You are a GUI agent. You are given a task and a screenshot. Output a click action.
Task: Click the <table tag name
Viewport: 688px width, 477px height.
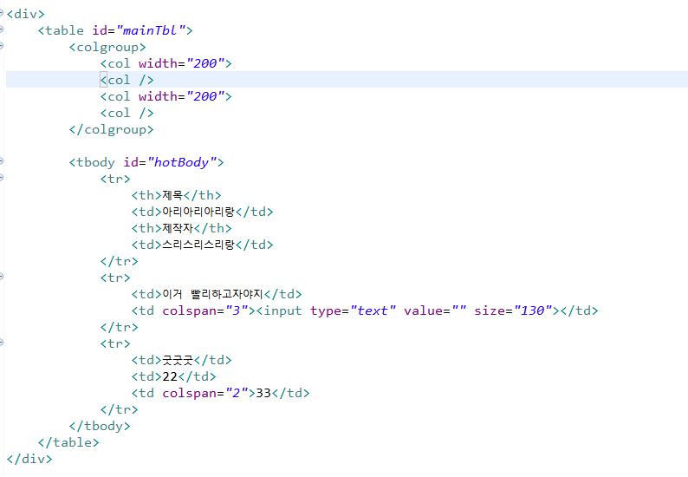(x=61, y=30)
